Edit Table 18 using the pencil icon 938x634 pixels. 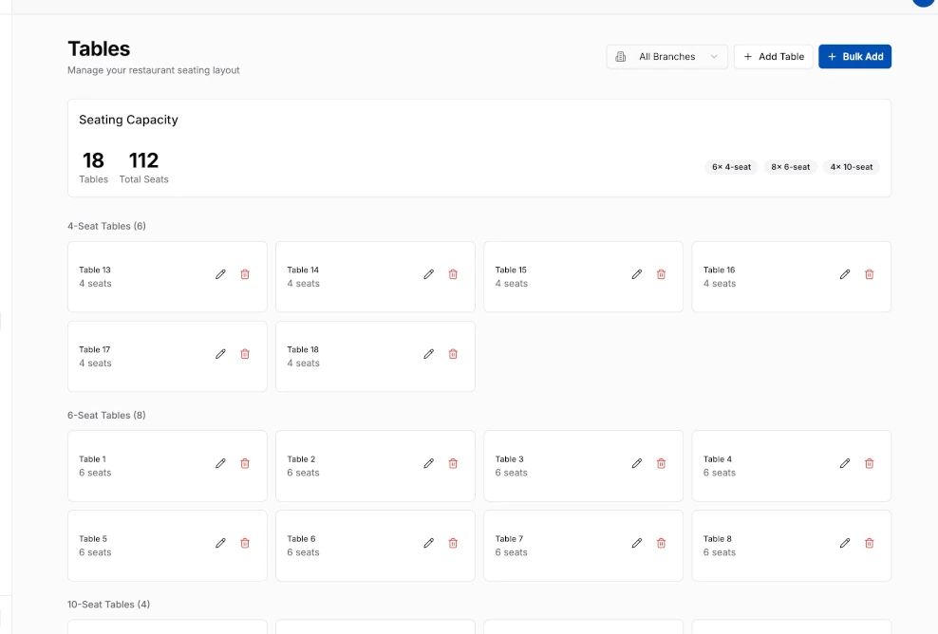428,354
